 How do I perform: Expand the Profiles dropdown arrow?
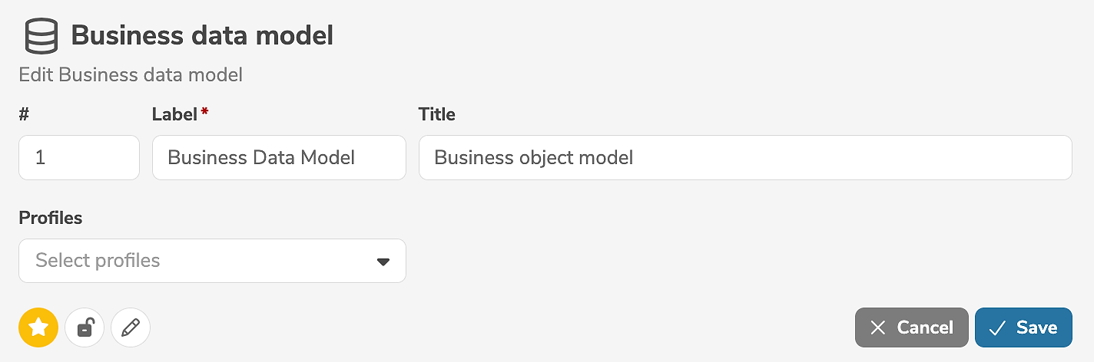383,262
